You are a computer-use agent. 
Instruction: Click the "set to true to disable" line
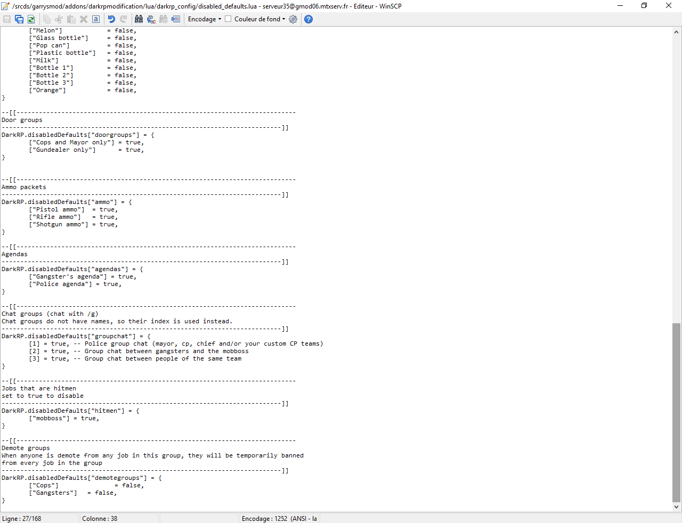[43, 396]
